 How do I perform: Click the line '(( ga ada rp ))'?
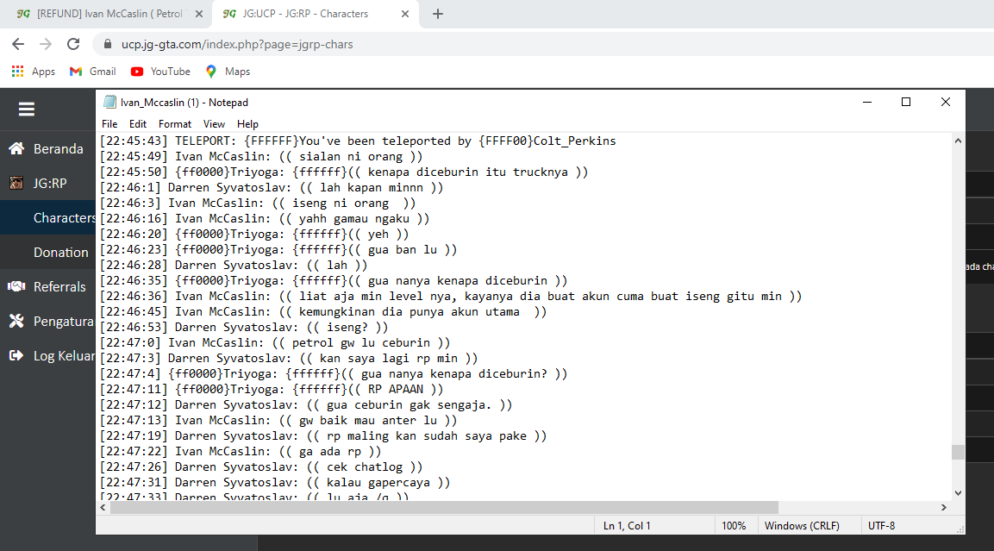(x=241, y=452)
